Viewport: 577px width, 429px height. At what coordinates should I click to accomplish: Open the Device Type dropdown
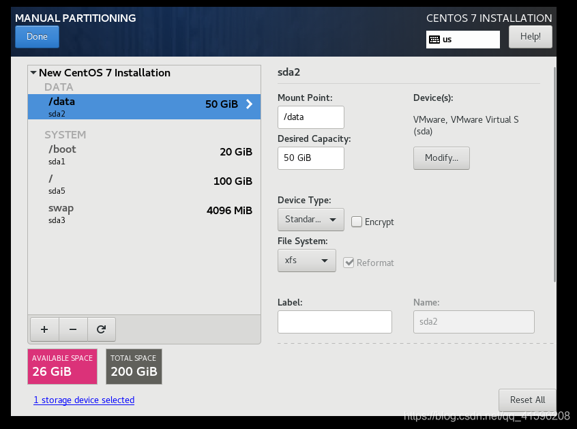(x=310, y=220)
